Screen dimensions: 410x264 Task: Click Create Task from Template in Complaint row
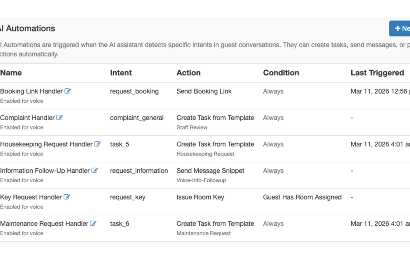tap(215, 118)
